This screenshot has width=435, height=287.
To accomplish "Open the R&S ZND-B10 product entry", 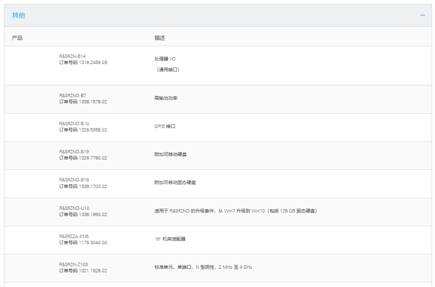I will click(74, 123).
